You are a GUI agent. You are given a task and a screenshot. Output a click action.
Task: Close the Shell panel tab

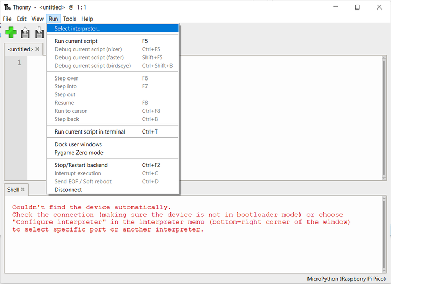(23, 189)
